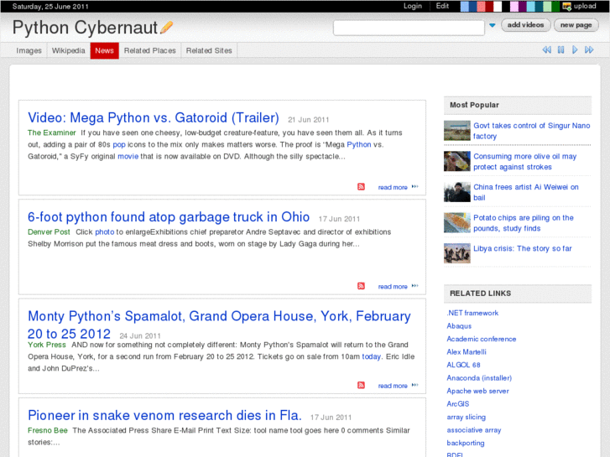This screenshot has height=457, width=610.
Task: Open the Related Sites tab
Action: 209,50
